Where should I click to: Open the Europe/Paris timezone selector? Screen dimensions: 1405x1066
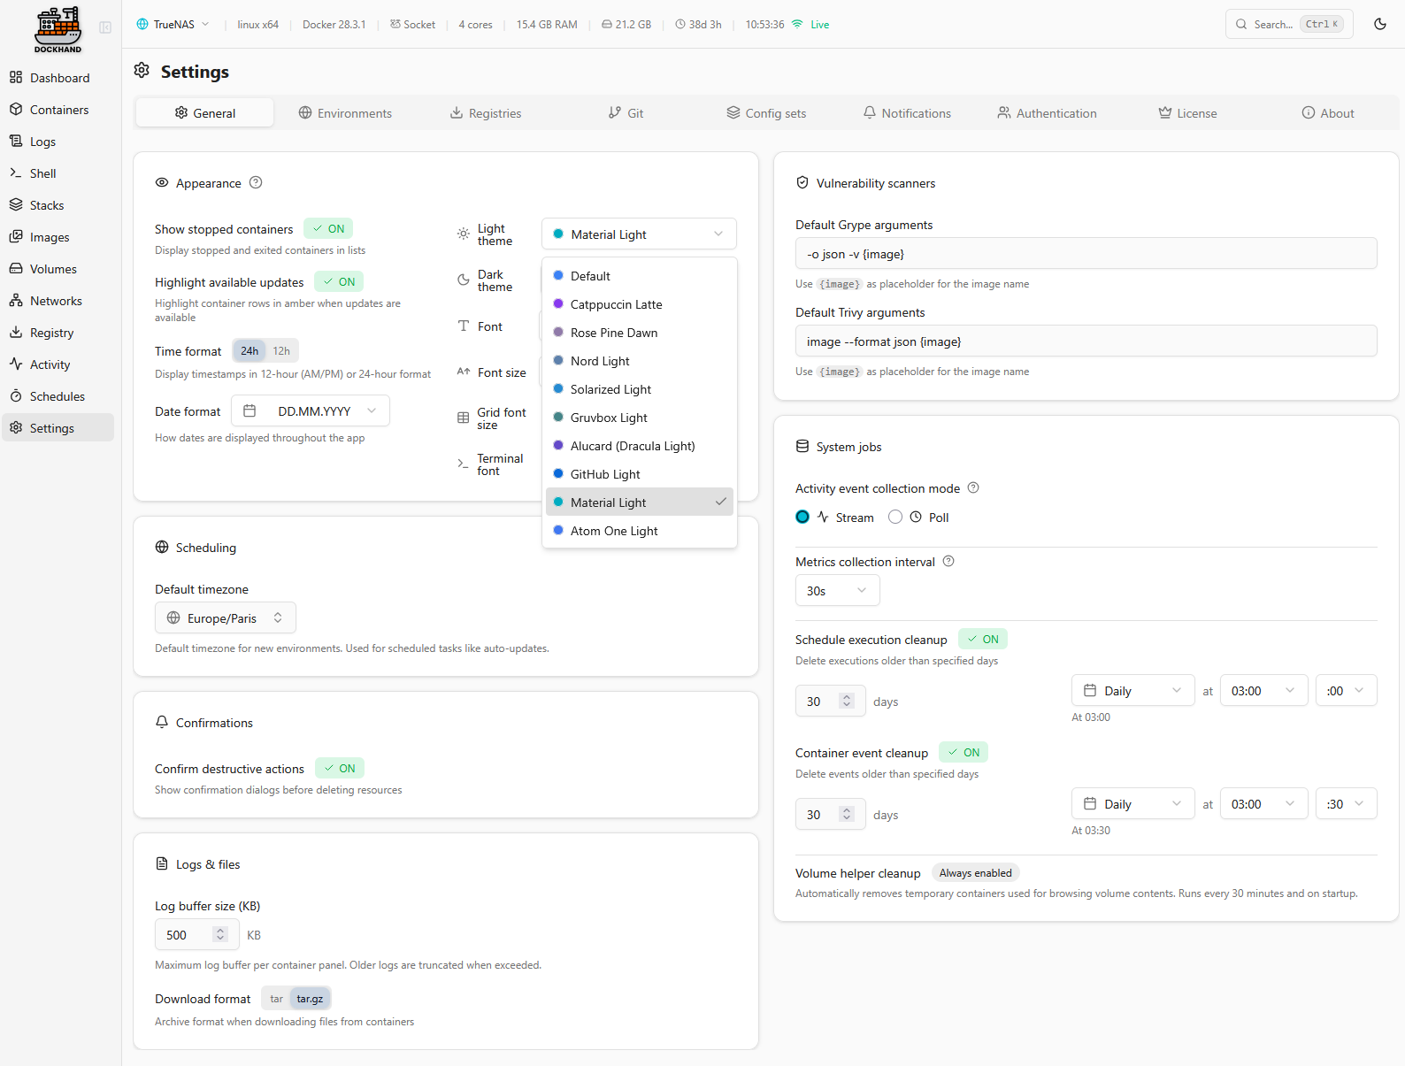pos(226,617)
